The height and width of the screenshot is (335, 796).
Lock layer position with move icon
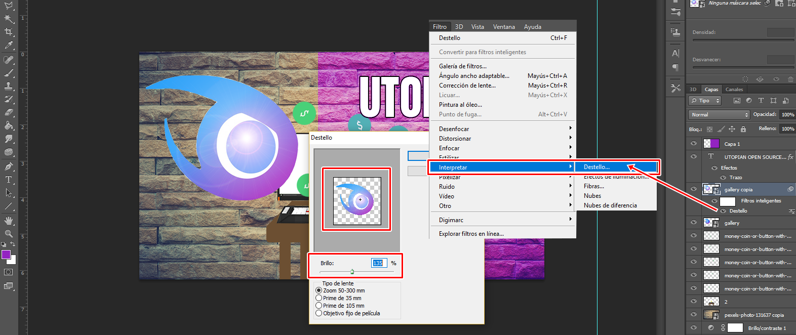[x=732, y=129]
